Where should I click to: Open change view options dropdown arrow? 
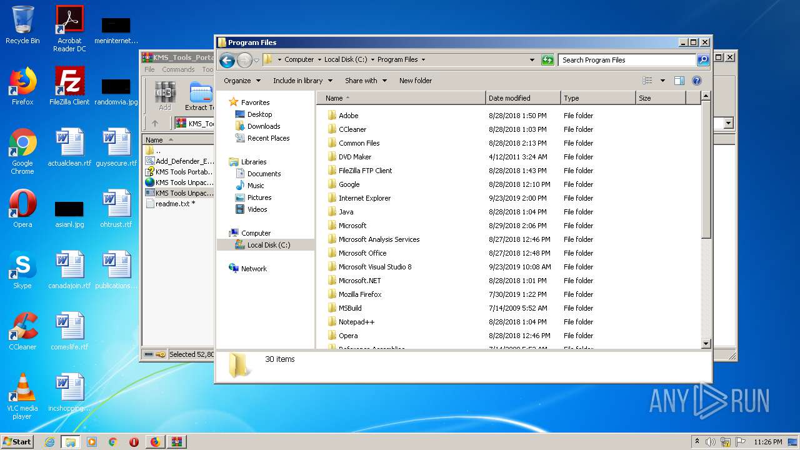tap(662, 81)
